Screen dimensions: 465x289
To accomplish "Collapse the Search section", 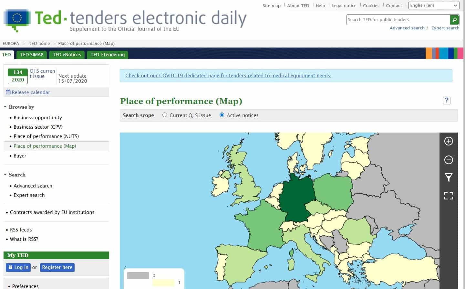I will pos(5,175).
